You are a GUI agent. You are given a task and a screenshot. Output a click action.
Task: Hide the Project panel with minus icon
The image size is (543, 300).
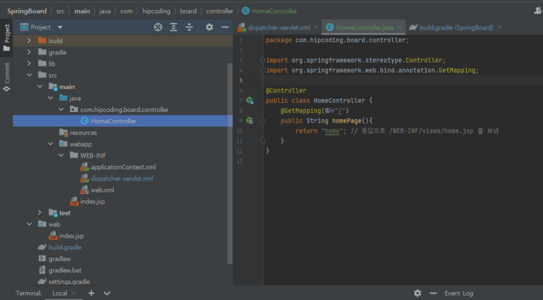point(225,27)
